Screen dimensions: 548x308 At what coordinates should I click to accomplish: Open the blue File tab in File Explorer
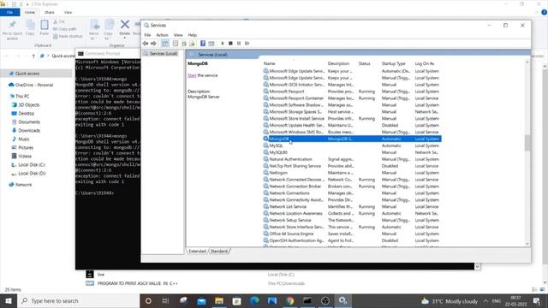point(9,12)
